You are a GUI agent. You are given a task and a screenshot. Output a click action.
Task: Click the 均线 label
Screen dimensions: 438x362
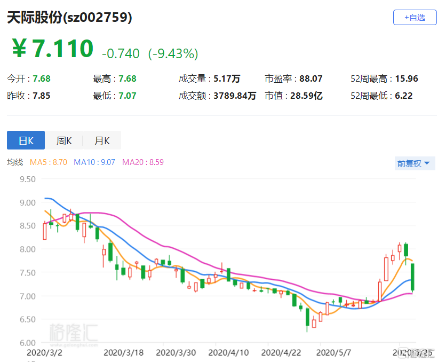(x=15, y=162)
